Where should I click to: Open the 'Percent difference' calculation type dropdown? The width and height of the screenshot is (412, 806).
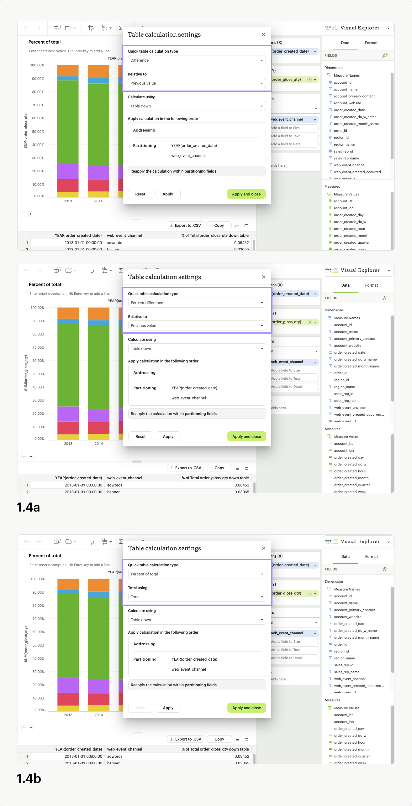click(x=197, y=303)
